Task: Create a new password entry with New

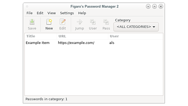Action: pos(49,25)
